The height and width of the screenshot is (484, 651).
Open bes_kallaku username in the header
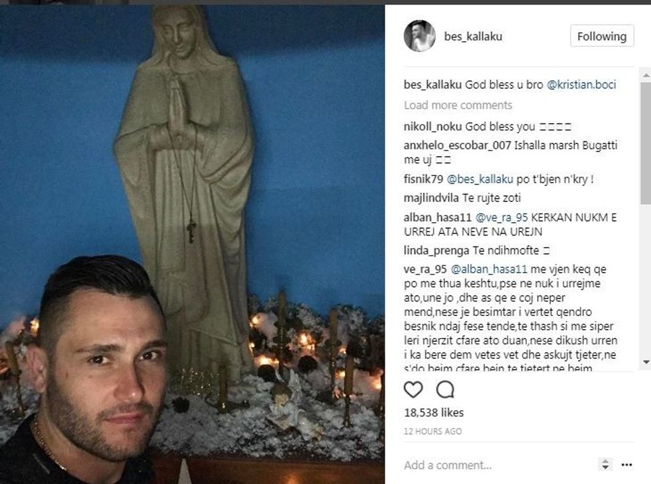473,37
